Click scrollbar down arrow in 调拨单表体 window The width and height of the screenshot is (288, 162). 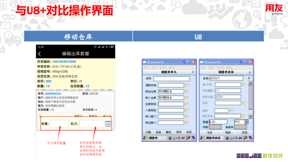coord(250,116)
